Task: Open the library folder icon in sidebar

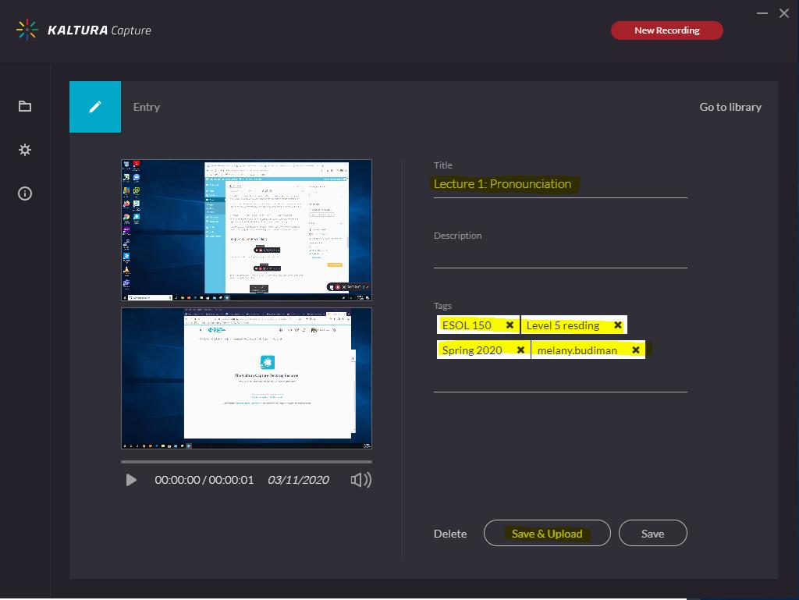Action: [x=24, y=106]
